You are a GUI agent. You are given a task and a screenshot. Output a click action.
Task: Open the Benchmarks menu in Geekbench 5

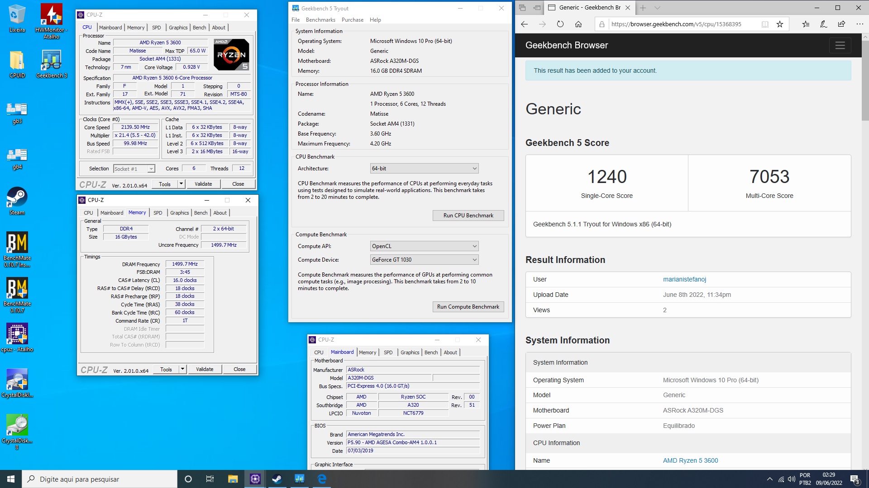coord(320,20)
